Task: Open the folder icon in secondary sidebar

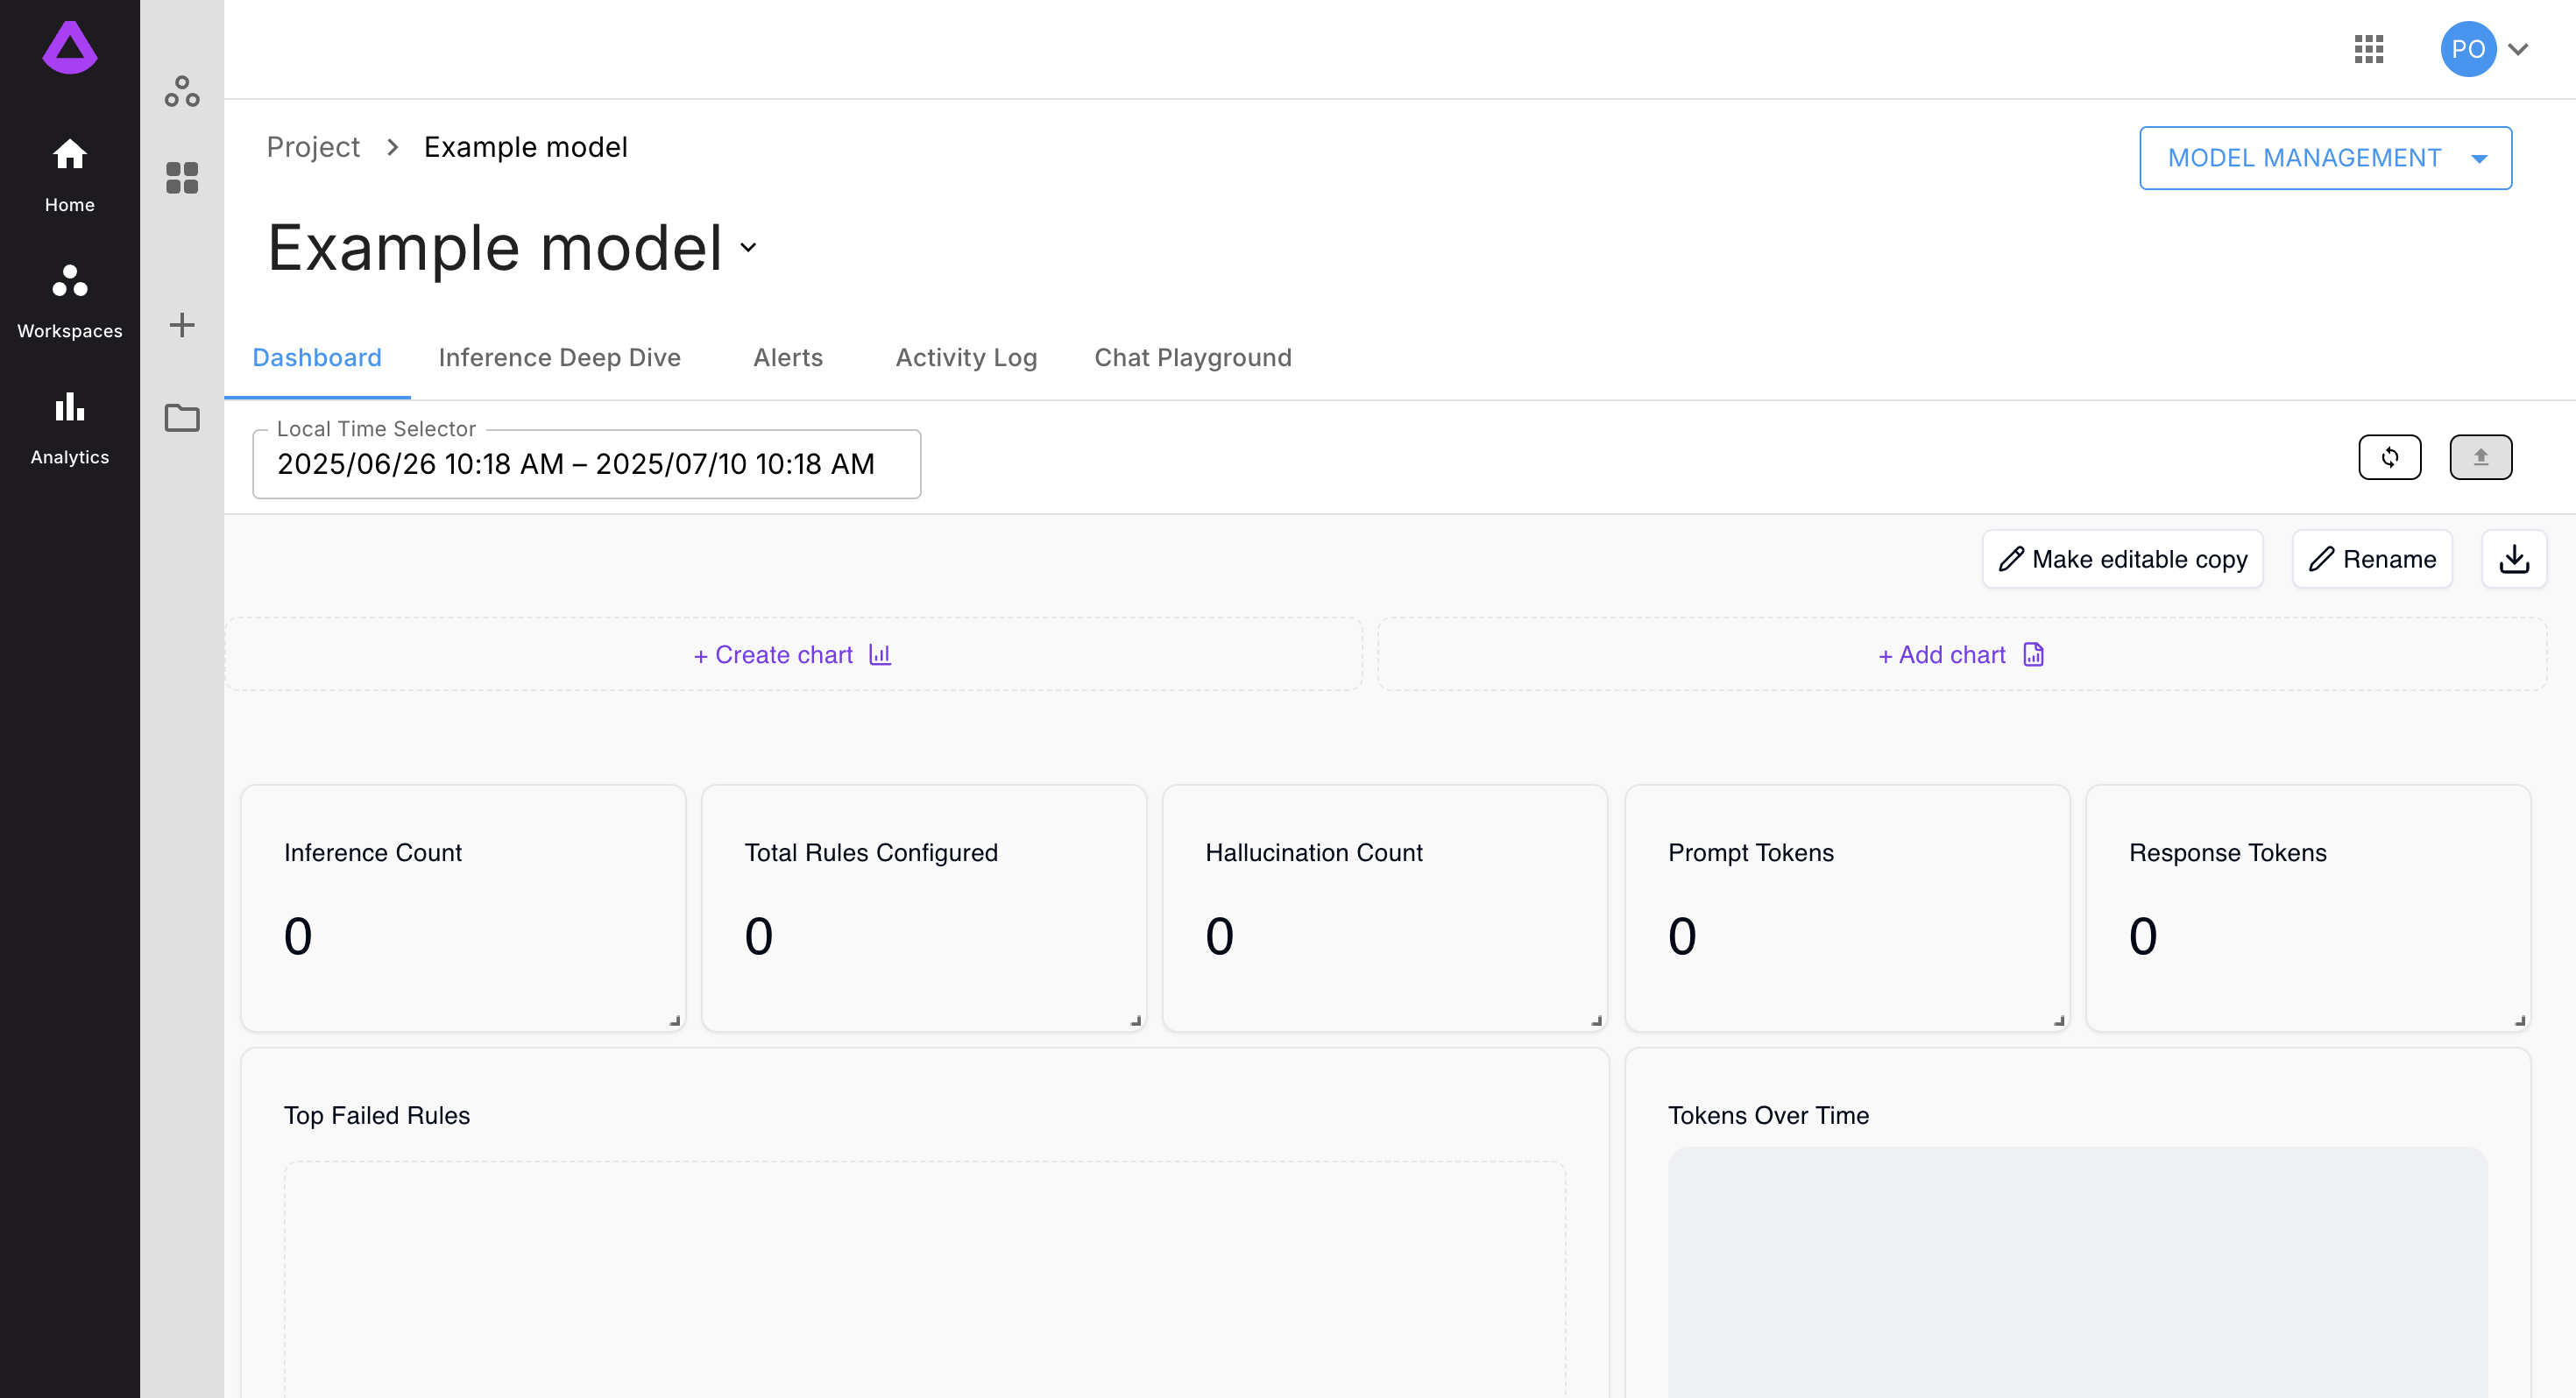Action: pyautogui.click(x=182, y=418)
